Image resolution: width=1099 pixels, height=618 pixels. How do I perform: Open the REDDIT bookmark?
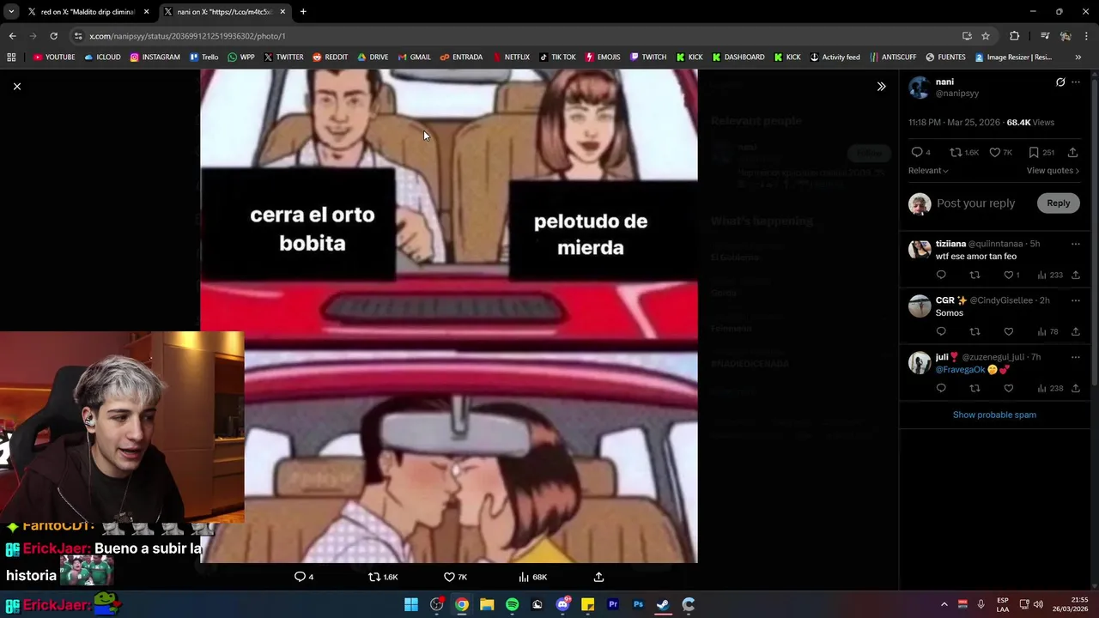(330, 58)
